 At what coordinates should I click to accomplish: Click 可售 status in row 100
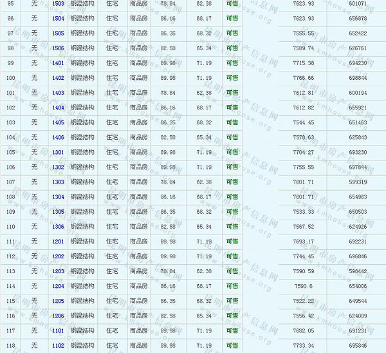click(232, 78)
